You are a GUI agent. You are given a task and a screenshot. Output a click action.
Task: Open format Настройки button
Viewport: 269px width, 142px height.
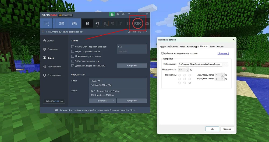(x=132, y=101)
